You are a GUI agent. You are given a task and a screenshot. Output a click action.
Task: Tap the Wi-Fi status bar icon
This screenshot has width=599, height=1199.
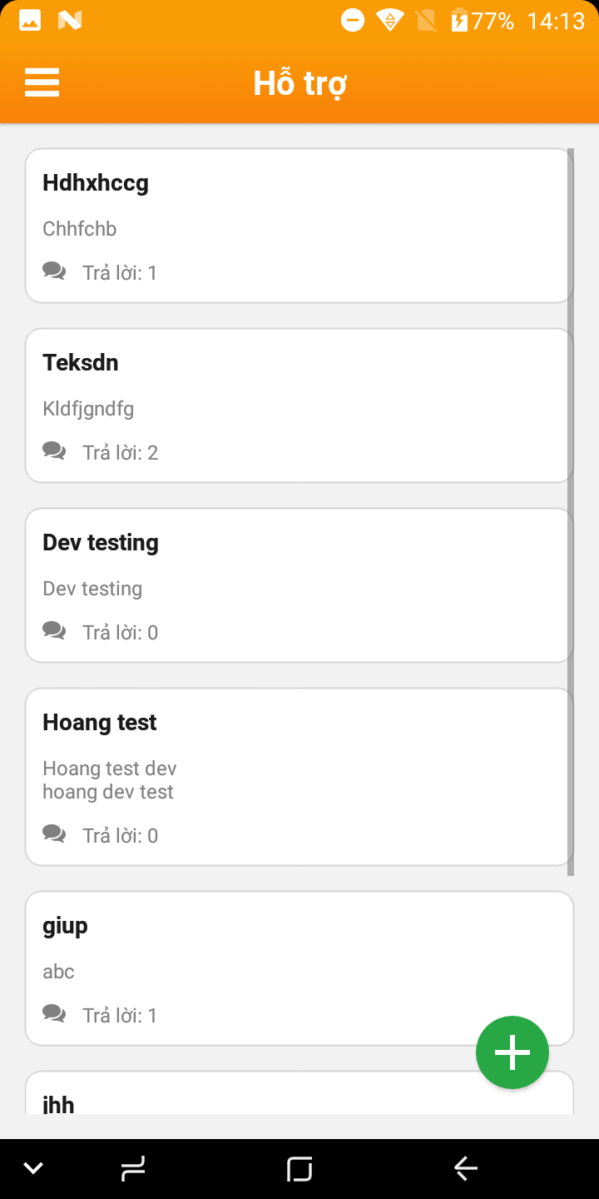point(389,20)
